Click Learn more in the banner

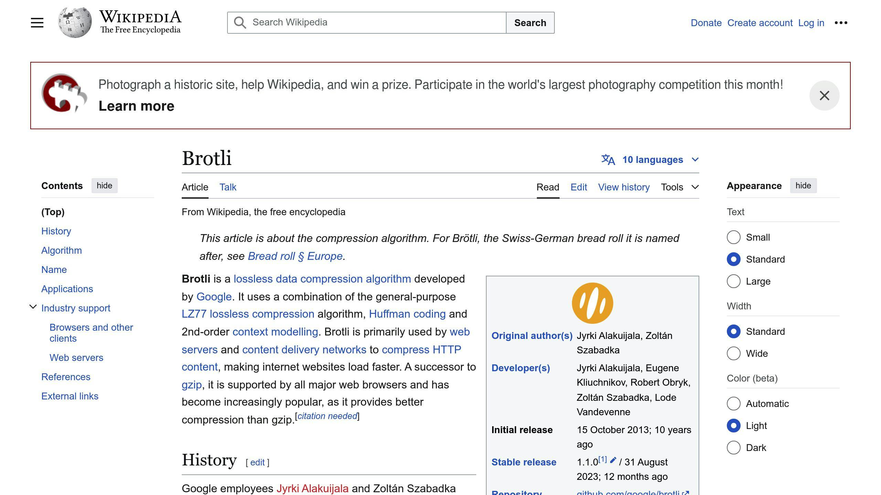(x=136, y=106)
